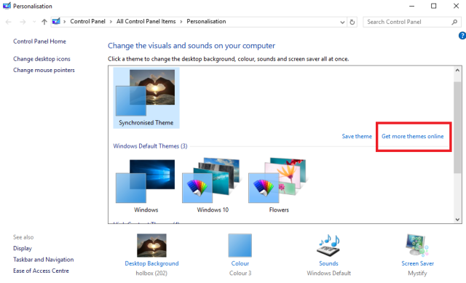
Task: Expand the chevron after All Control Panel Items
Action: 181,22
